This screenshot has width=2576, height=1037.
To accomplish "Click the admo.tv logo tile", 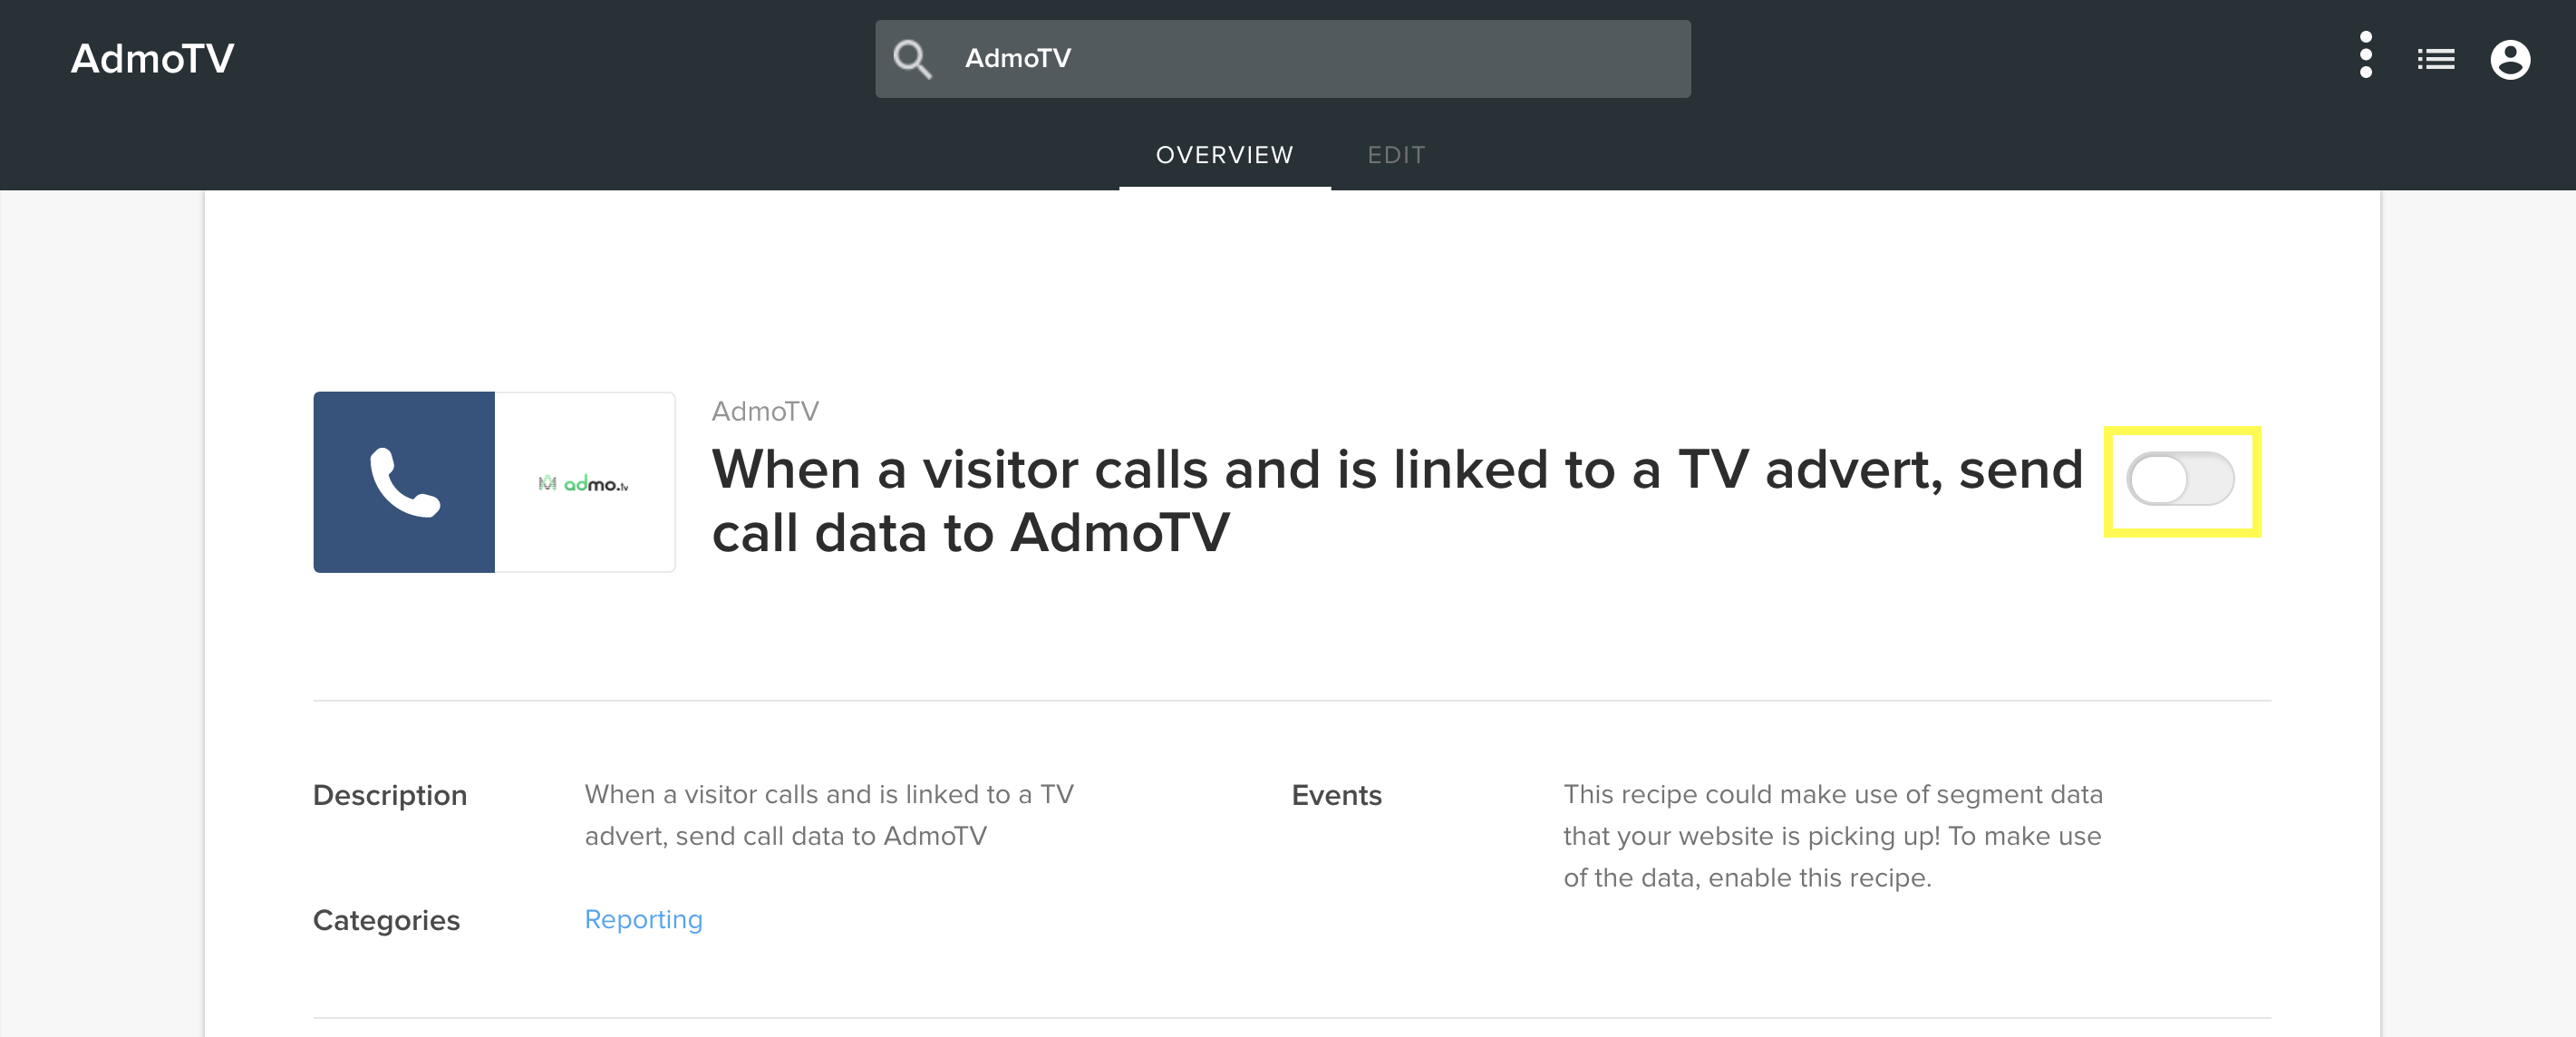I will click(585, 482).
